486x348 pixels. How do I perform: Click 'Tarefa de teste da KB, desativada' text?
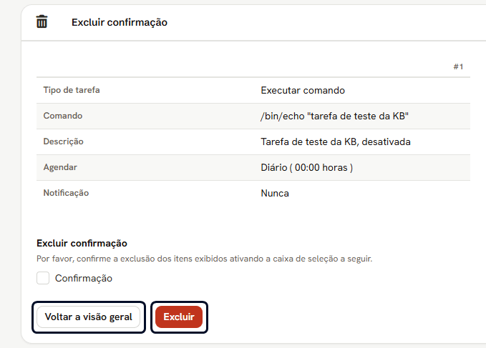click(x=336, y=141)
